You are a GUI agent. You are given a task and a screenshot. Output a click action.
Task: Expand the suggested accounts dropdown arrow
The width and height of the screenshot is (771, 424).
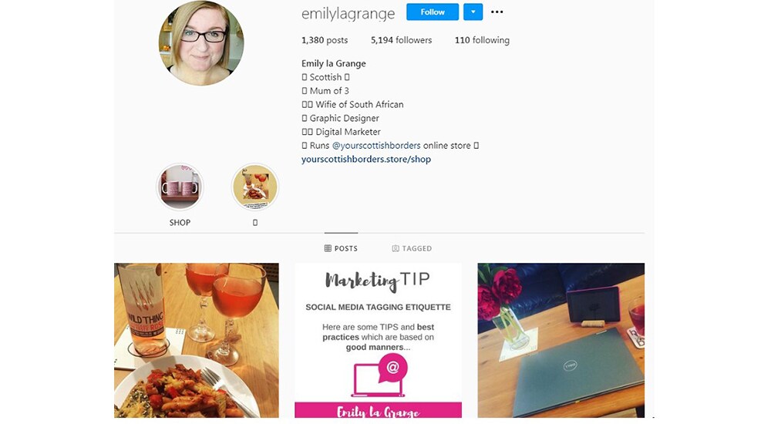tap(473, 12)
